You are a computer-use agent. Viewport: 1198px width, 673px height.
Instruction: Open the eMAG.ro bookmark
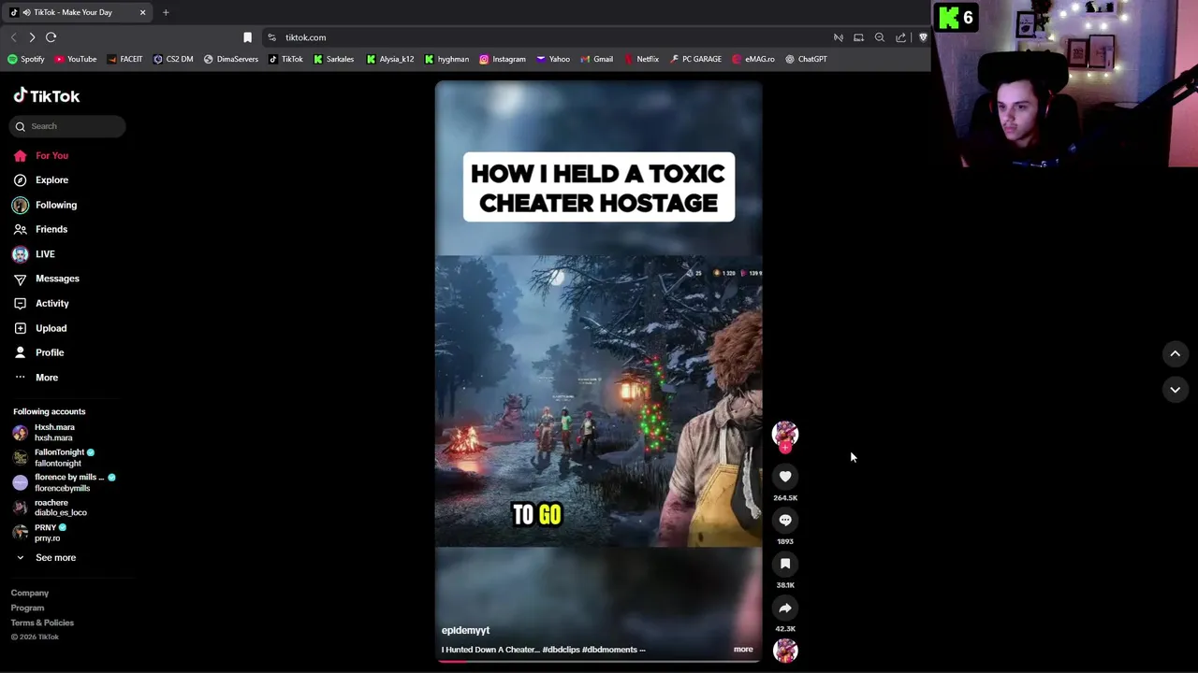pos(753,59)
